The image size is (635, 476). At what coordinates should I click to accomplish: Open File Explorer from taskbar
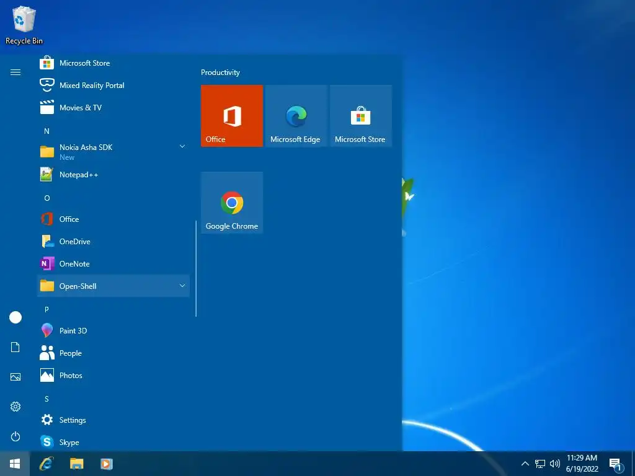pyautogui.click(x=76, y=464)
